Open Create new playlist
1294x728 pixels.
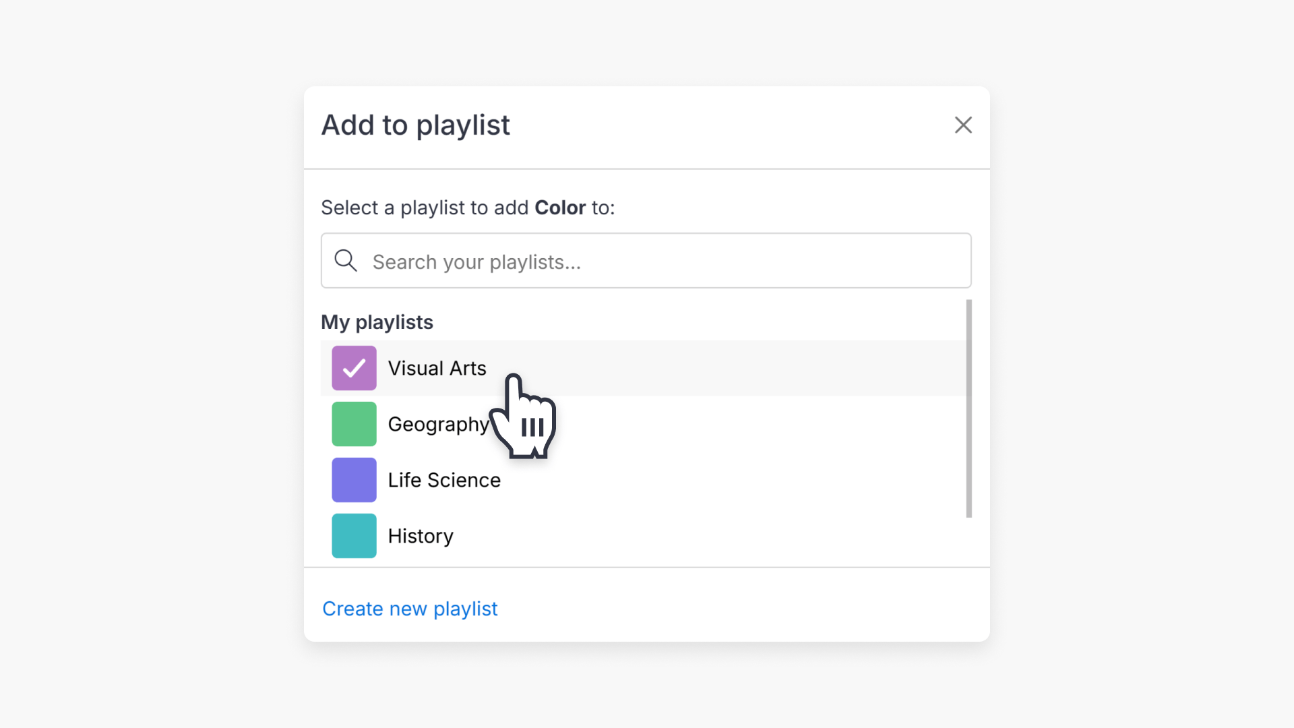(x=409, y=608)
